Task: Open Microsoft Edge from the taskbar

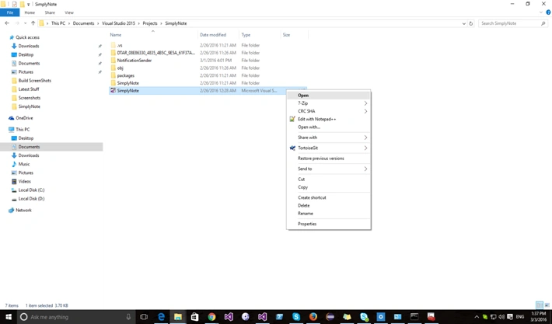Action: pos(161,316)
